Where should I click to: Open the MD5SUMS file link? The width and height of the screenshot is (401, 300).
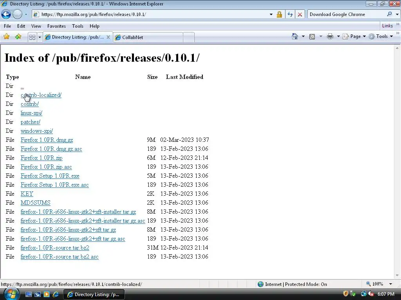click(36, 203)
